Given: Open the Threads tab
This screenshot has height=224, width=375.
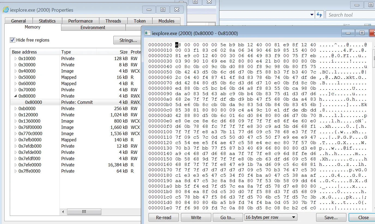Looking at the screenshot, I should [x=113, y=21].
